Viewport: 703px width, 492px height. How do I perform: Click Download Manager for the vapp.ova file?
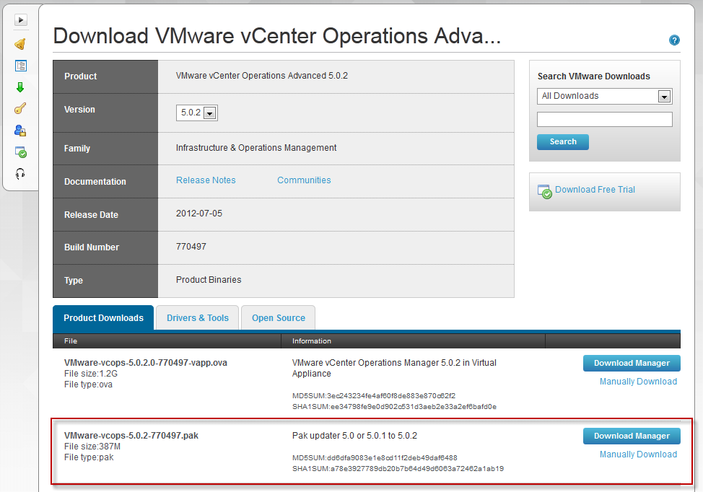tap(632, 363)
